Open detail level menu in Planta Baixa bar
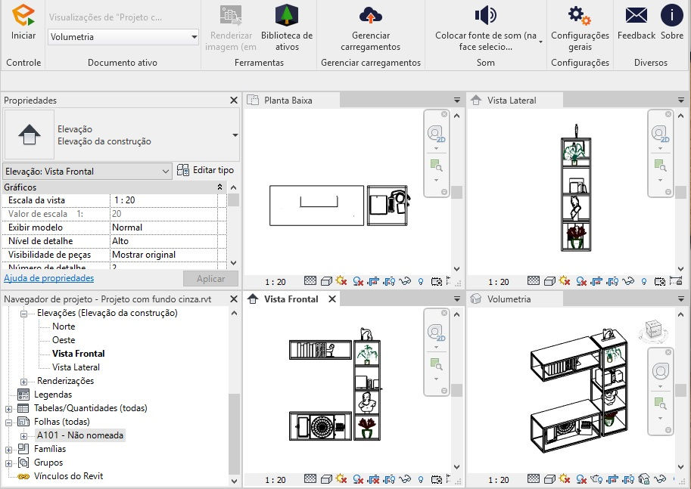 pos(311,281)
